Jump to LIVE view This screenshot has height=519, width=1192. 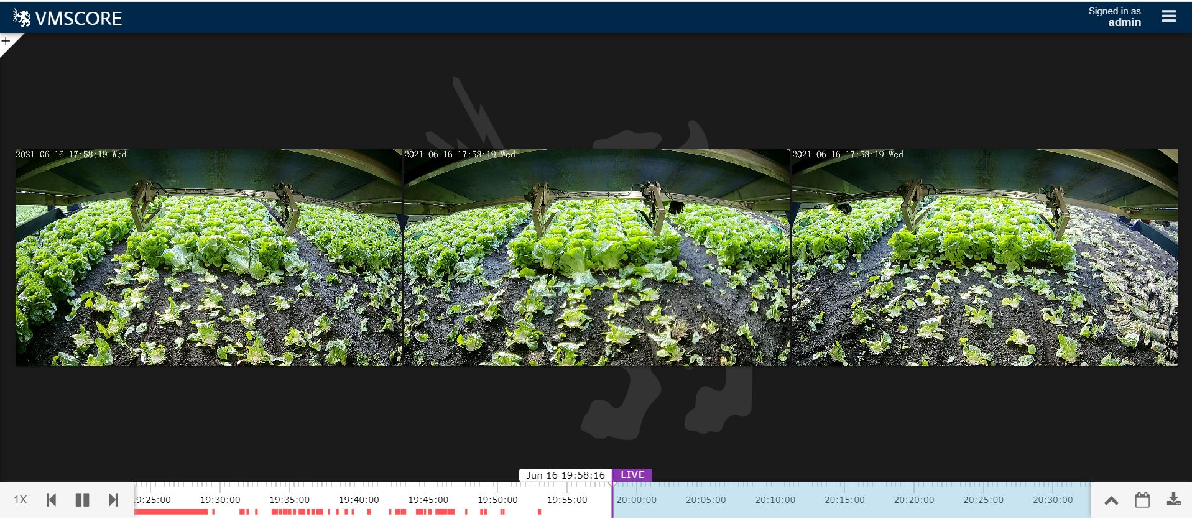coord(632,475)
